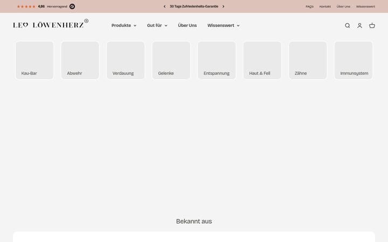Image resolution: width=388 pixels, height=242 pixels.
Task: Expand the Wissenswert dropdown in main nav
Action: click(x=224, y=25)
